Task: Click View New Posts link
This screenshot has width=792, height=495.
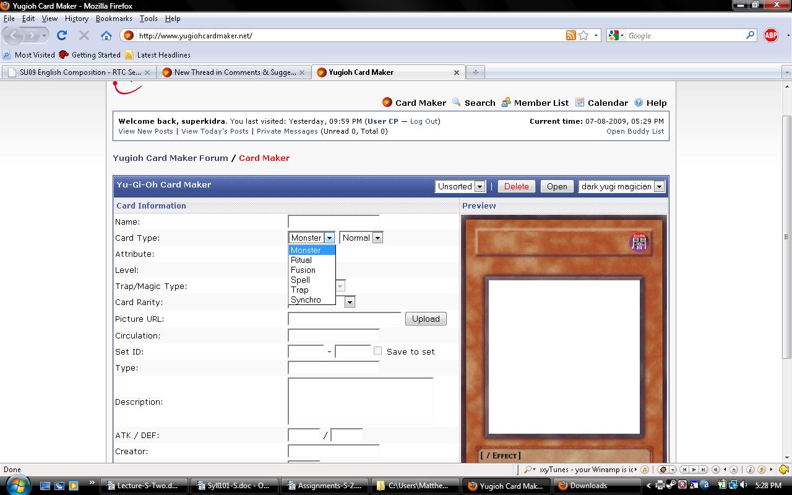Action: [146, 131]
